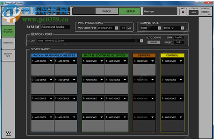Click the empty Servers slot 1 device panel
This screenshot has width=214, height=139.
click(144, 69)
